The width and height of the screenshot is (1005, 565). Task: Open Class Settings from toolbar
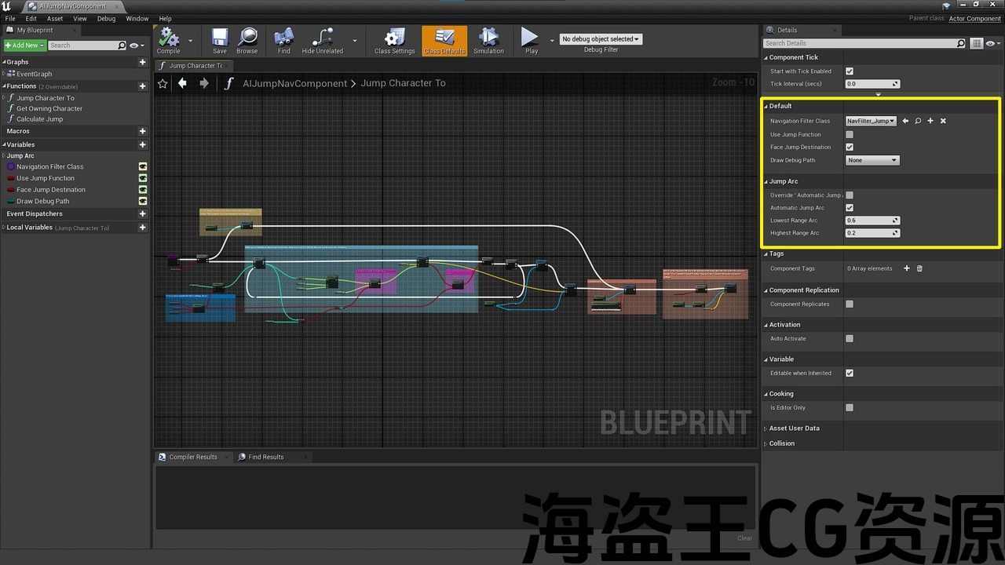pyautogui.click(x=394, y=38)
